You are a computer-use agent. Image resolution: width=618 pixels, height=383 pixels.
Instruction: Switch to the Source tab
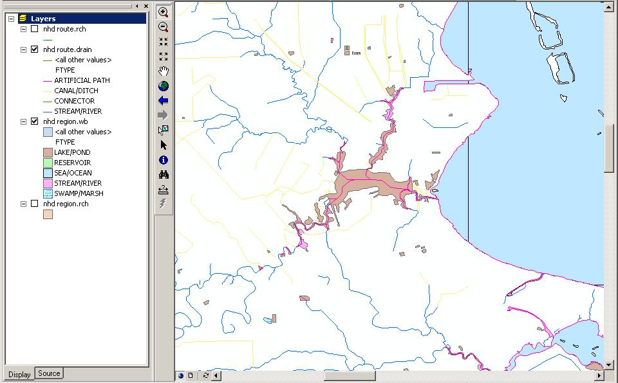(49, 373)
